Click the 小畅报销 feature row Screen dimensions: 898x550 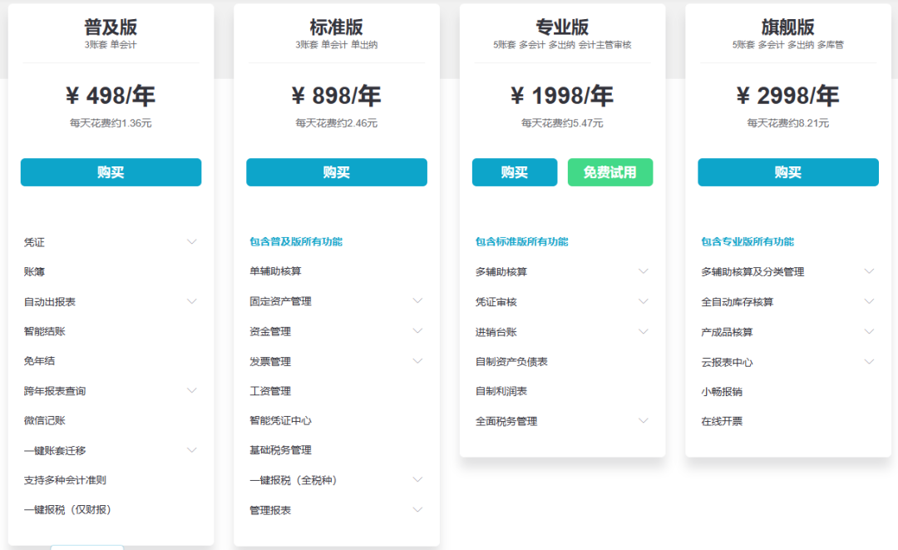(x=722, y=392)
